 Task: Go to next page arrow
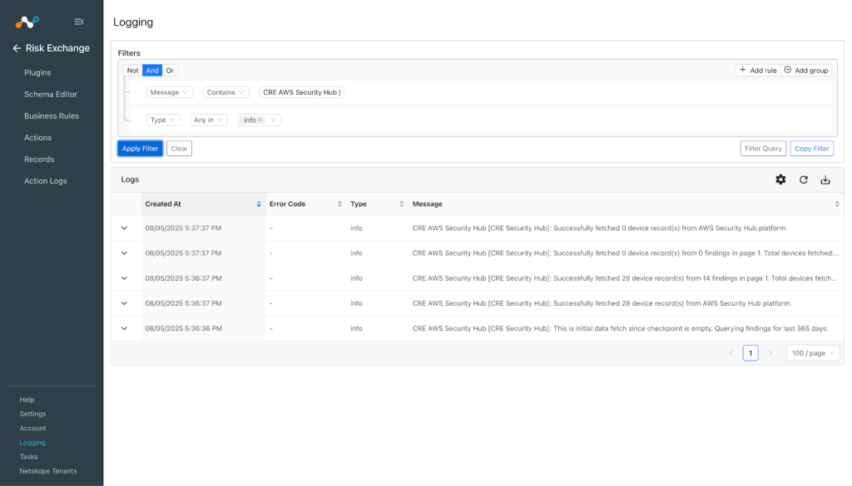point(770,353)
